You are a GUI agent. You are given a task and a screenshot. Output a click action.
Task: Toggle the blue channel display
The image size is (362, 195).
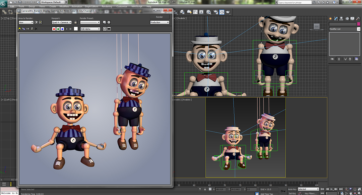(x=62, y=29)
